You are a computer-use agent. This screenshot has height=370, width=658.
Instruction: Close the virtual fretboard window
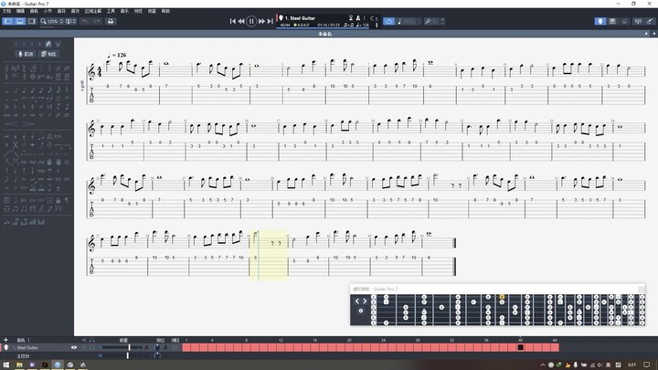(x=641, y=289)
